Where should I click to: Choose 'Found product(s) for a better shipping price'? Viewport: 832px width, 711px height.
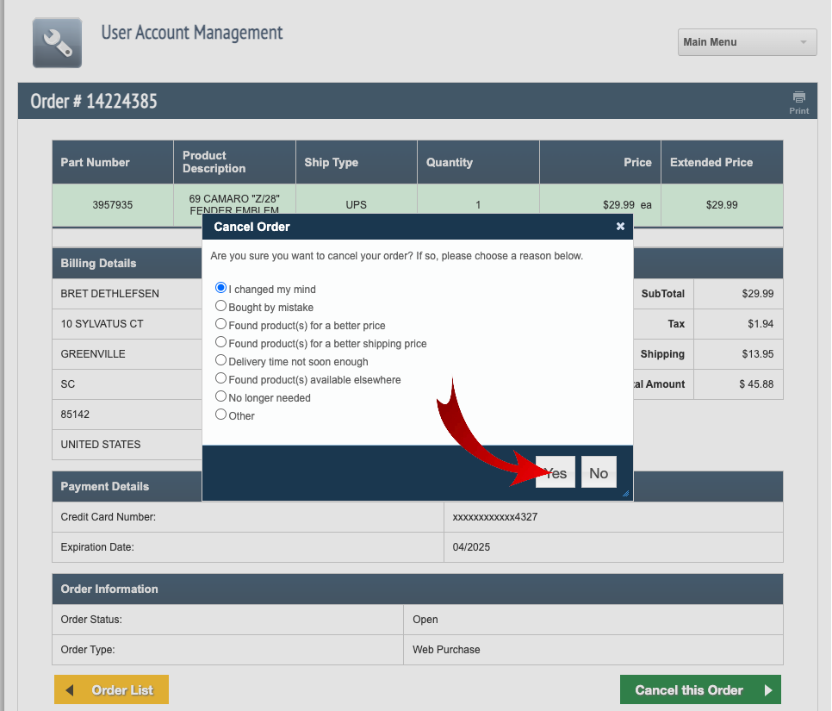pyautogui.click(x=220, y=342)
